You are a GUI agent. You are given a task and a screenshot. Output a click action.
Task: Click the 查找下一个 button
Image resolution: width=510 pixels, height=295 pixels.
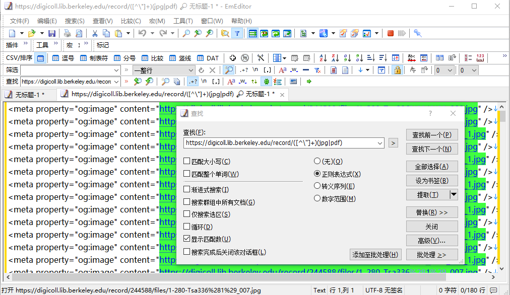click(431, 149)
